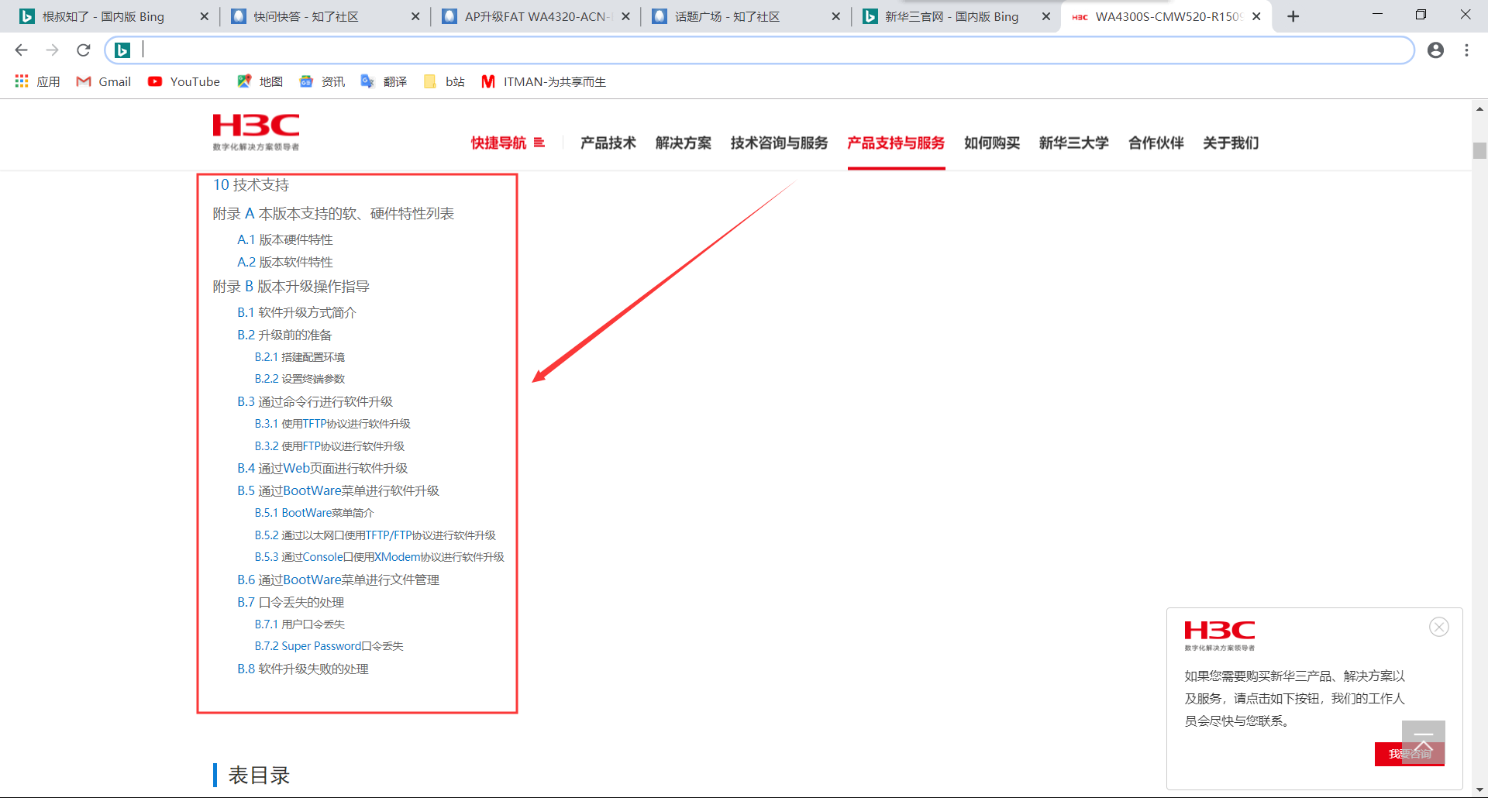The width and height of the screenshot is (1488, 798).
Task: Open B.3.2 使用FTP协议进行软件升级
Action: (x=330, y=446)
